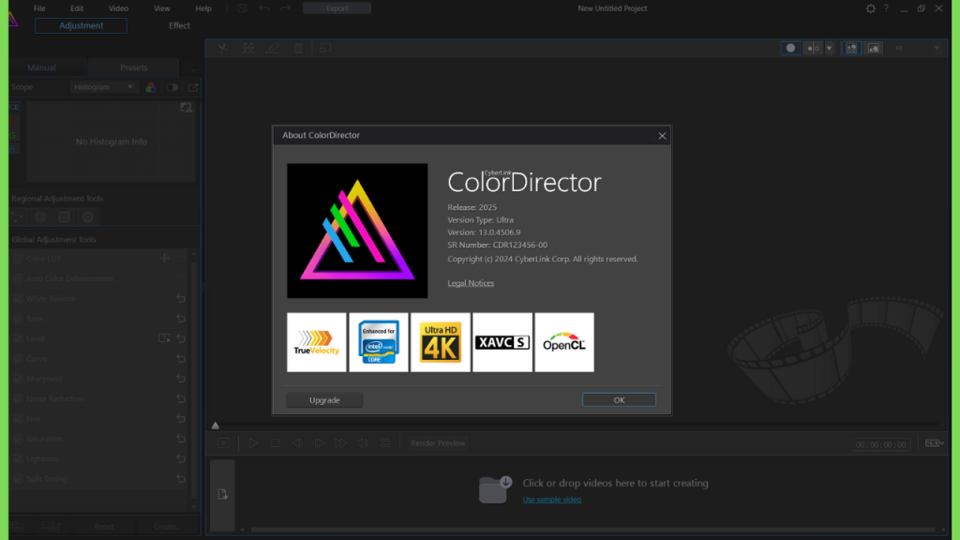This screenshot has height=540, width=960.
Task: Click the save project icon
Action: point(243,7)
